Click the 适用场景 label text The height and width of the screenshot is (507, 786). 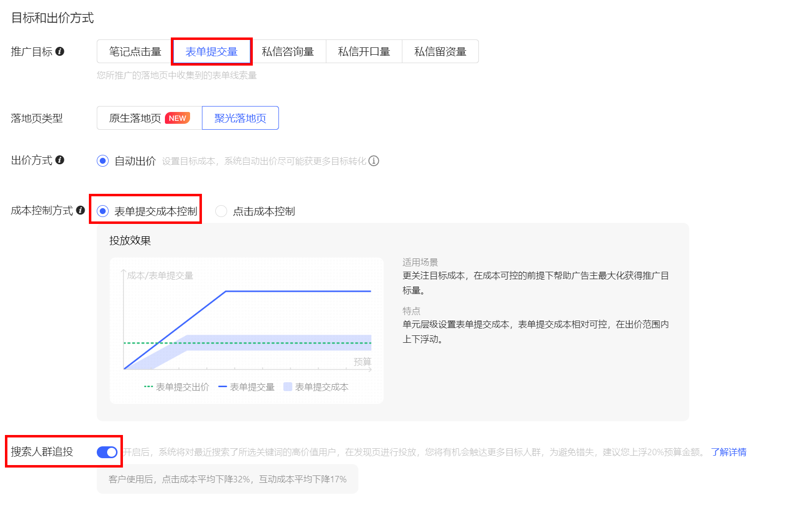[420, 262]
